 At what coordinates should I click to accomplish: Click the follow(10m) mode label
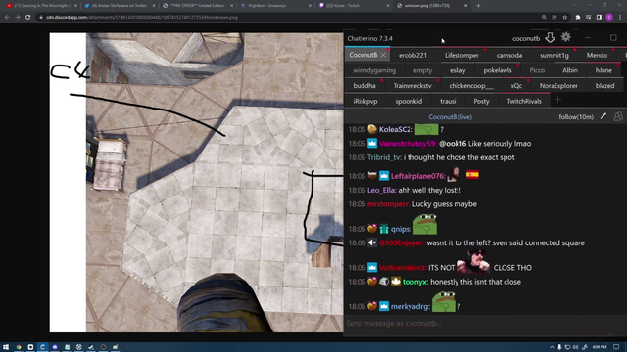(x=576, y=117)
